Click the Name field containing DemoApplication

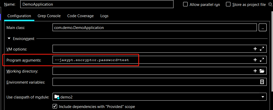point(97,4)
